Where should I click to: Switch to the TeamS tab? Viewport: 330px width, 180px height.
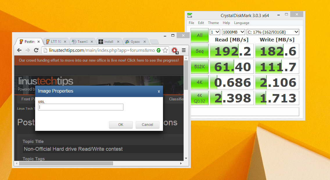click(x=83, y=42)
